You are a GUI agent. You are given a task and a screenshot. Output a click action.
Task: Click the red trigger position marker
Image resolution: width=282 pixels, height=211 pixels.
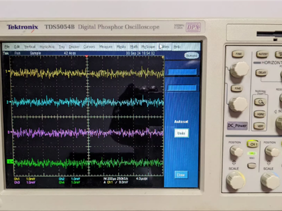click(86, 56)
